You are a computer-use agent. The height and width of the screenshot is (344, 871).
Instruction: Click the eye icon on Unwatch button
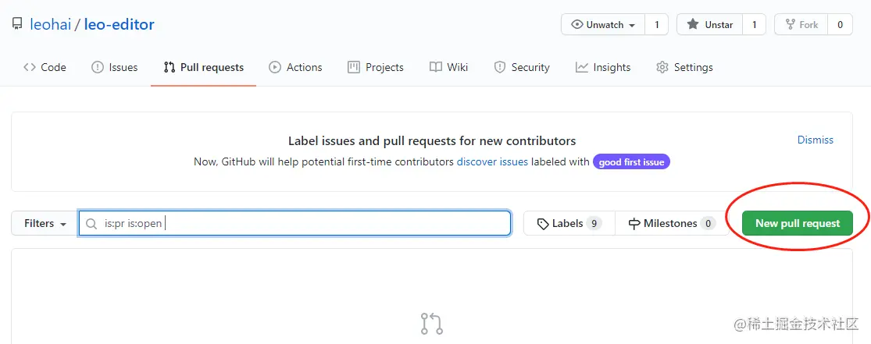click(577, 24)
